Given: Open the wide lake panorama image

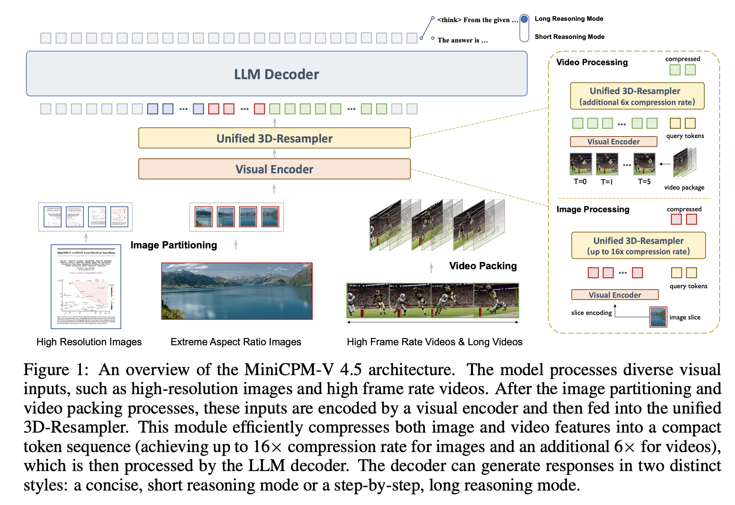Looking at the screenshot, I should click(x=237, y=291).
